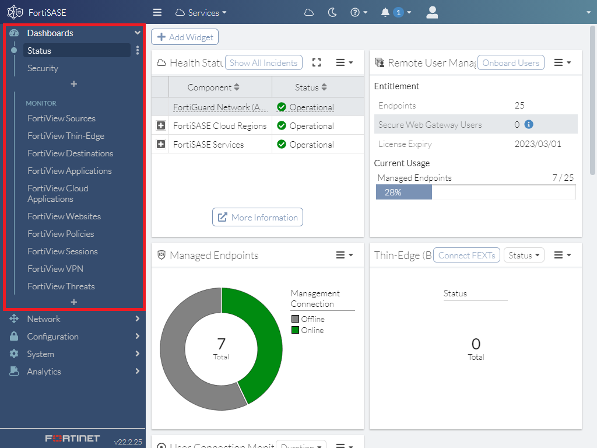Screen dimensions: 597x448
Task: Sort the table by Component column
Action: click(213, 87)
